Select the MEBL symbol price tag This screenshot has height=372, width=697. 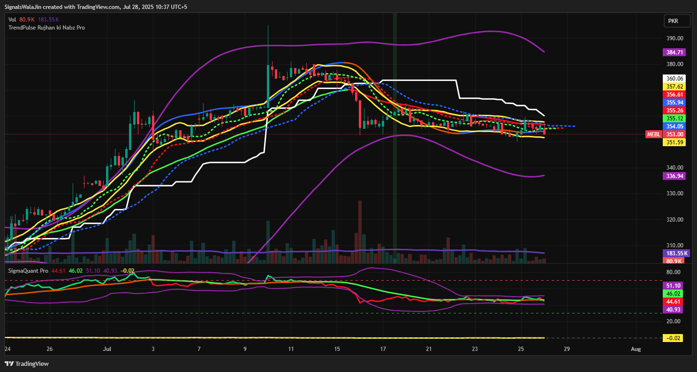click(x=654, y=134)
